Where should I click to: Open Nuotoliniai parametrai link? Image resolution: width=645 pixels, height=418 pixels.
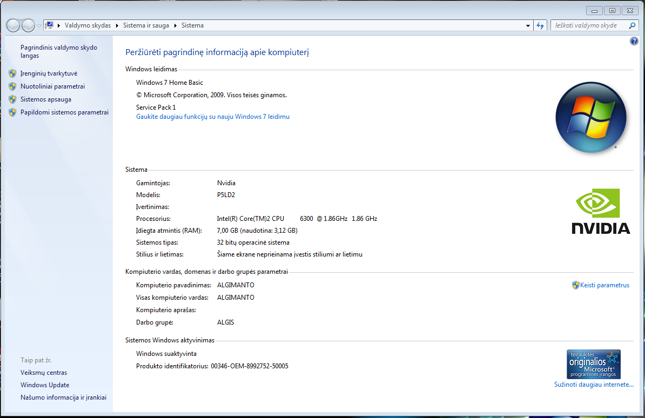[x=52, y=86]
